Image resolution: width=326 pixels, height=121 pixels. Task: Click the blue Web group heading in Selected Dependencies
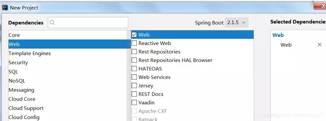(278, 35)
